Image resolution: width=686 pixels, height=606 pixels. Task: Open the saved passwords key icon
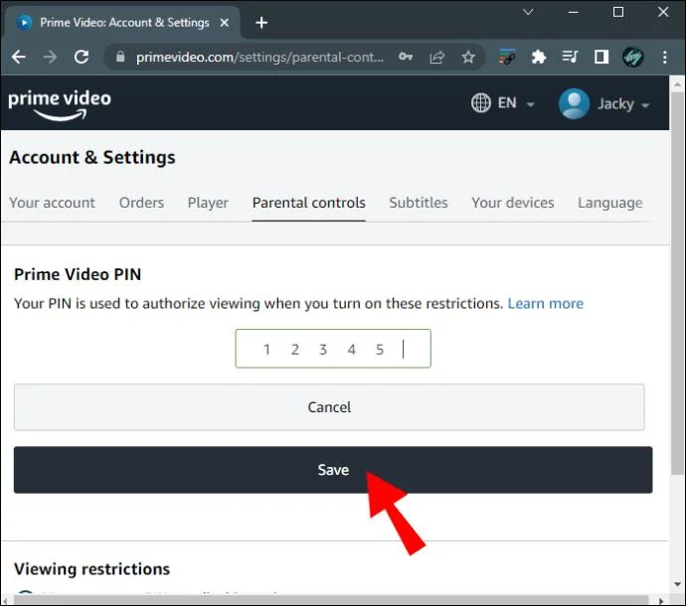pyautogui.click(x=406, y=57)
